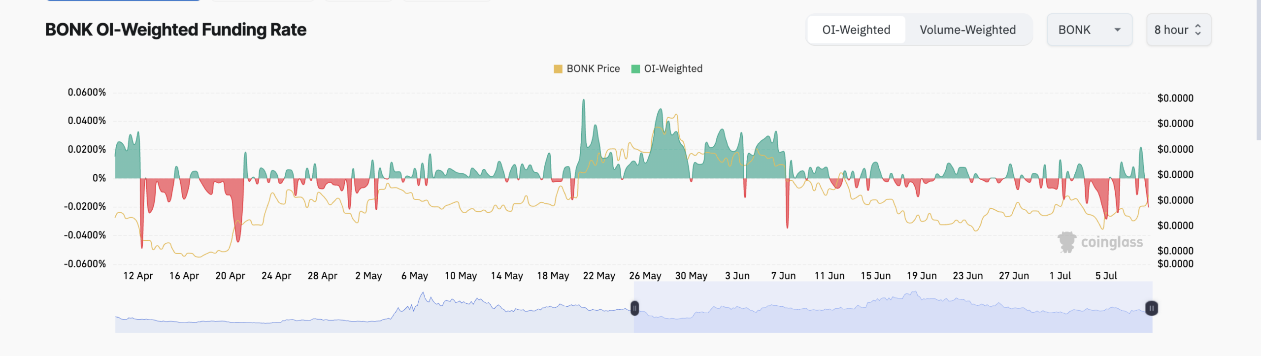
Task: Click the 7 Jun date label
Action: click(783, 276)
